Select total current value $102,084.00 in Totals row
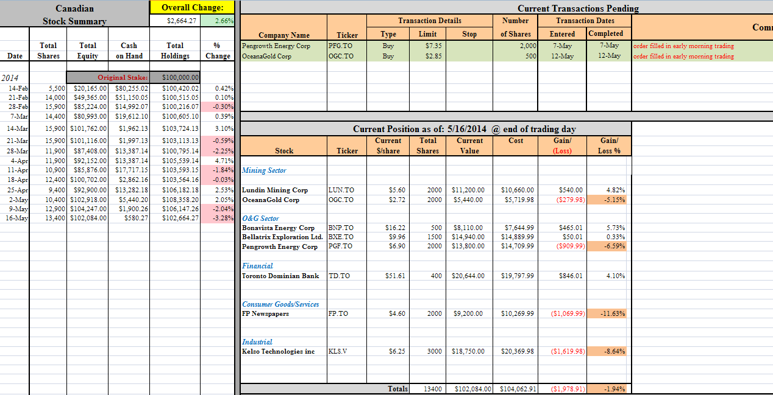The width and height of the screenshot is (773, 395). pos(469,388)
